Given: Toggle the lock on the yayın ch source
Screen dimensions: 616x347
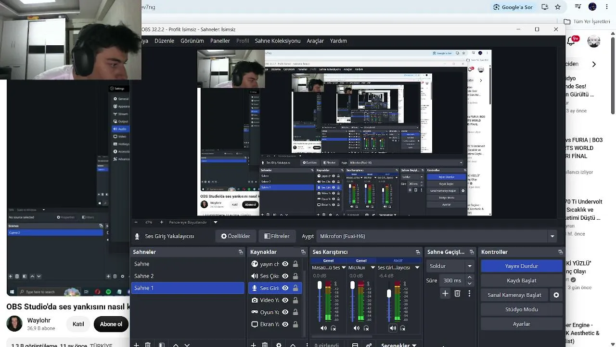Looking at the screenshot, I should point(295,264).
